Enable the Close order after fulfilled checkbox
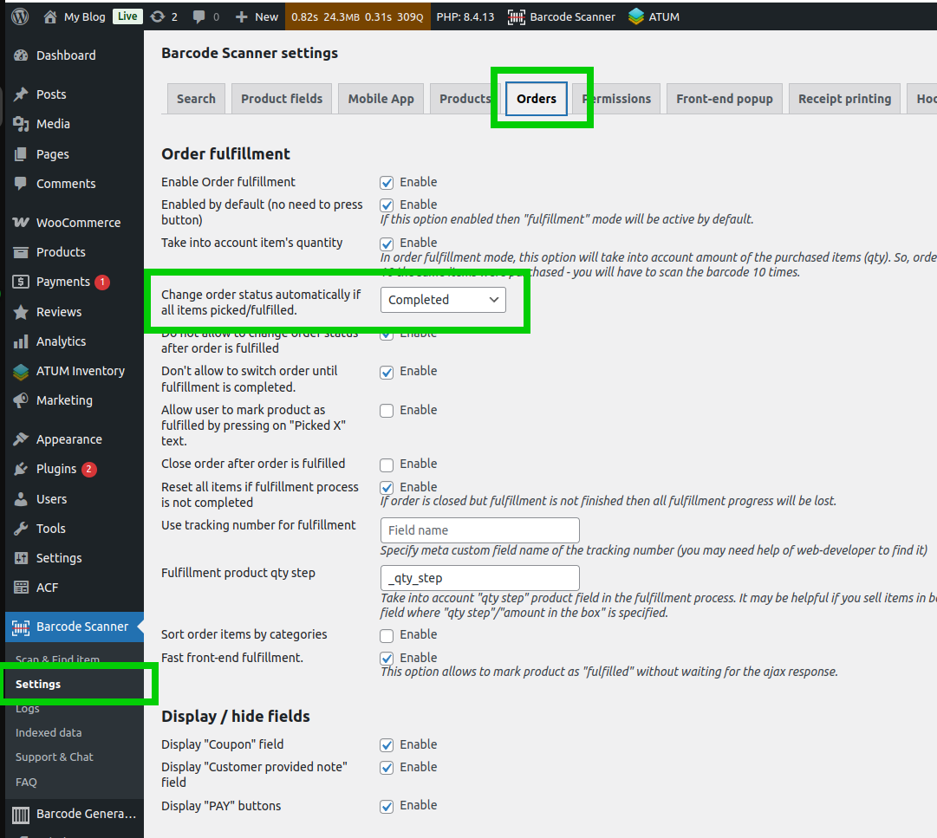This screenshot has height=838, width=937. [387, 464]
